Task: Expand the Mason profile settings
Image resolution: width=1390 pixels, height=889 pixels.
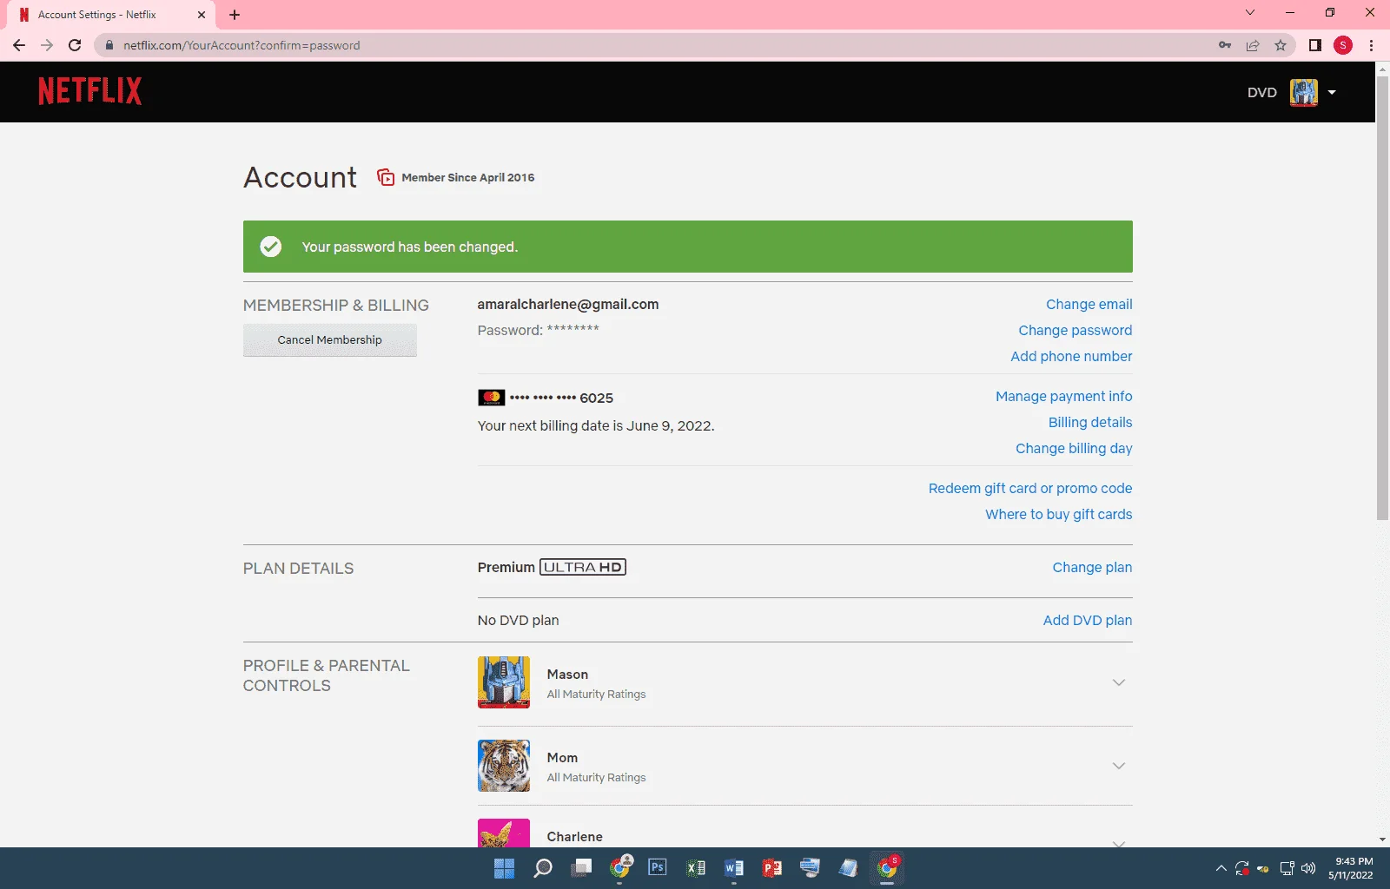Action: tap(1119, 682)
